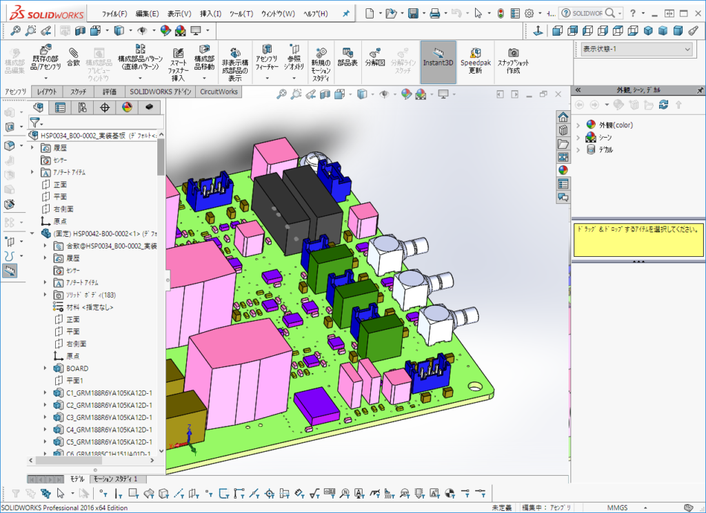Open the FeatureManager design tree tab

[39, 107]
